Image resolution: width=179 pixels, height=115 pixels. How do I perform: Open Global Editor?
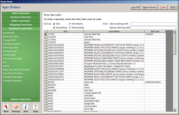tap(9, 55)
